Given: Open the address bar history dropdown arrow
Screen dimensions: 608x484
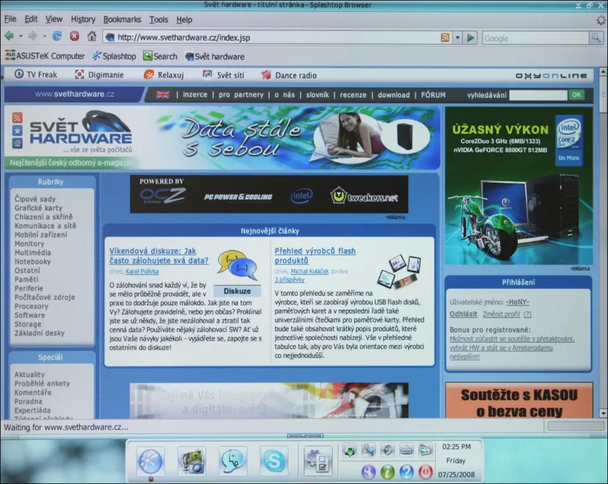Looking at the screenshot, I should (458, 38).
